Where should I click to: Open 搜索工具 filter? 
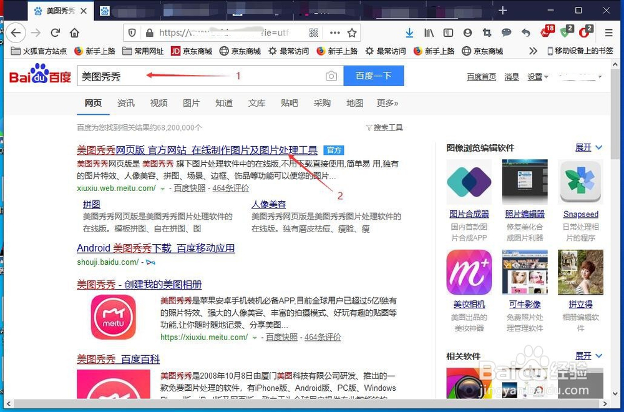(x=384, y=127)
